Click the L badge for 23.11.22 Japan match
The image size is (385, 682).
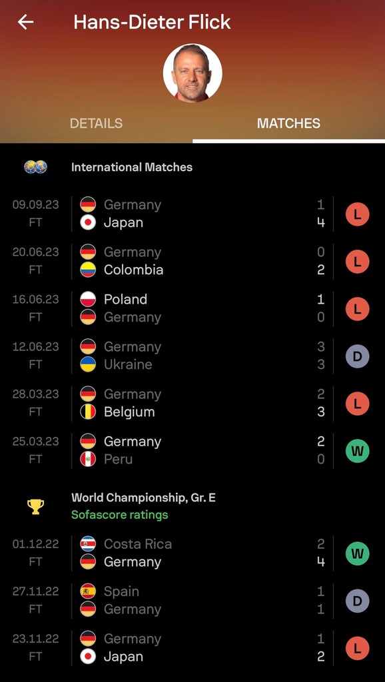click(357, 648)
